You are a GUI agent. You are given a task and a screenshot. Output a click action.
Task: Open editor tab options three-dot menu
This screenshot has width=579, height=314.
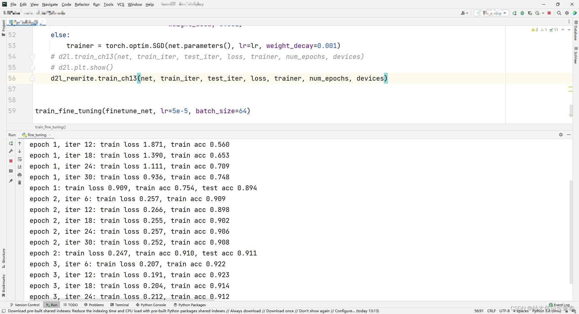pos(569,22)
